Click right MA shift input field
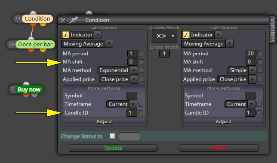 pos(251,62)
